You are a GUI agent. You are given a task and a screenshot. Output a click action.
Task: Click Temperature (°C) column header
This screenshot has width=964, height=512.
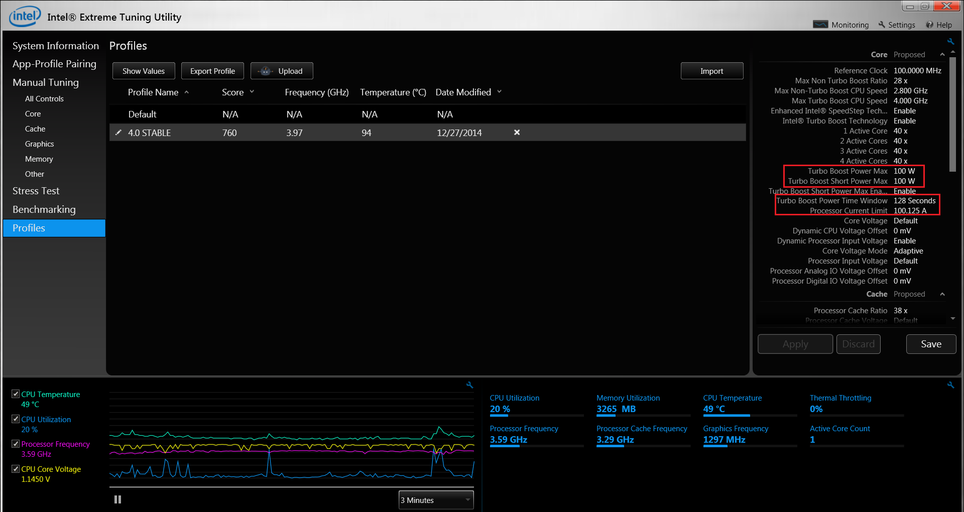(393, 92)
